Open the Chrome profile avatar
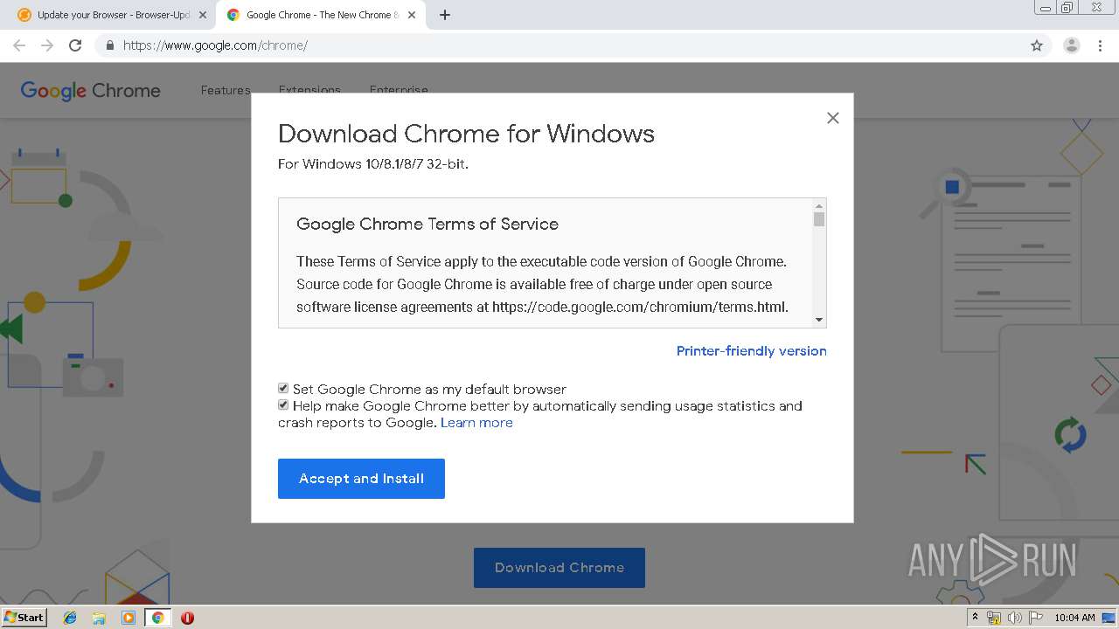 1071,45
